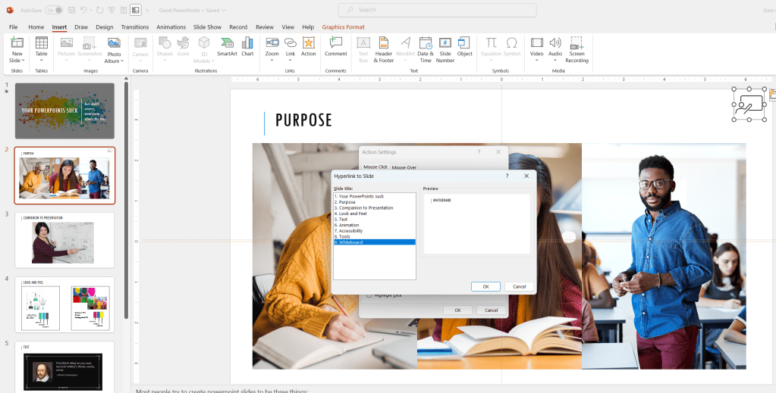Check the Highlight click checkbox
The width and height of the screenshot is (776, 393).
[369, 295]
